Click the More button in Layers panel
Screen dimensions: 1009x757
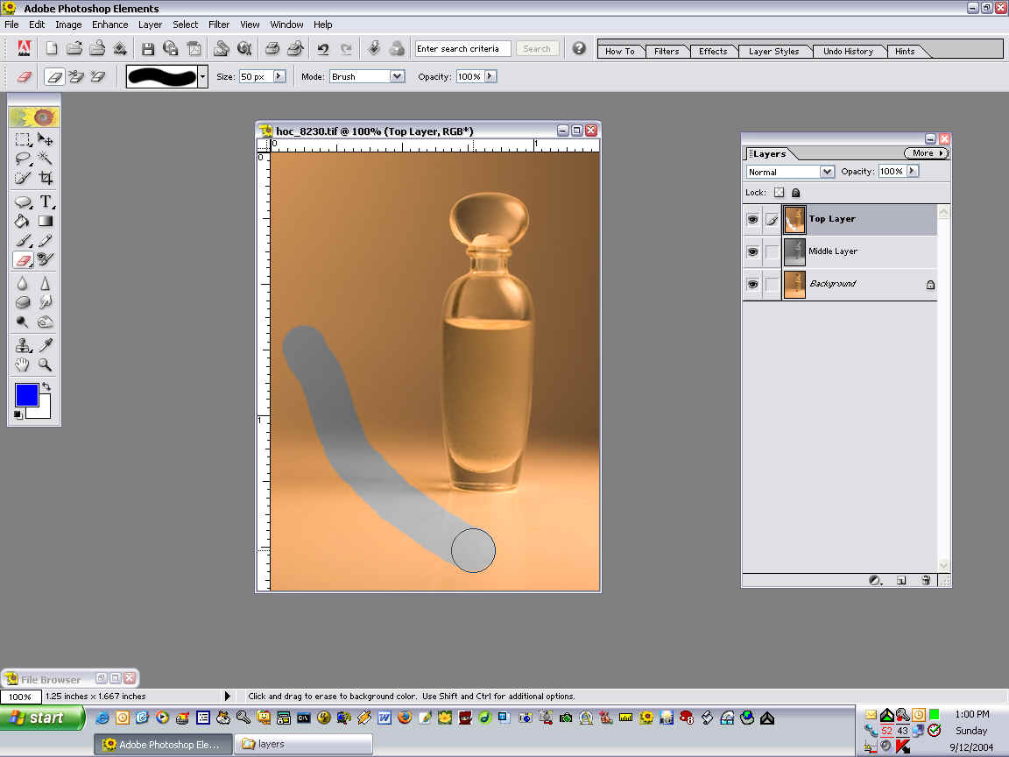pos(926,153)
